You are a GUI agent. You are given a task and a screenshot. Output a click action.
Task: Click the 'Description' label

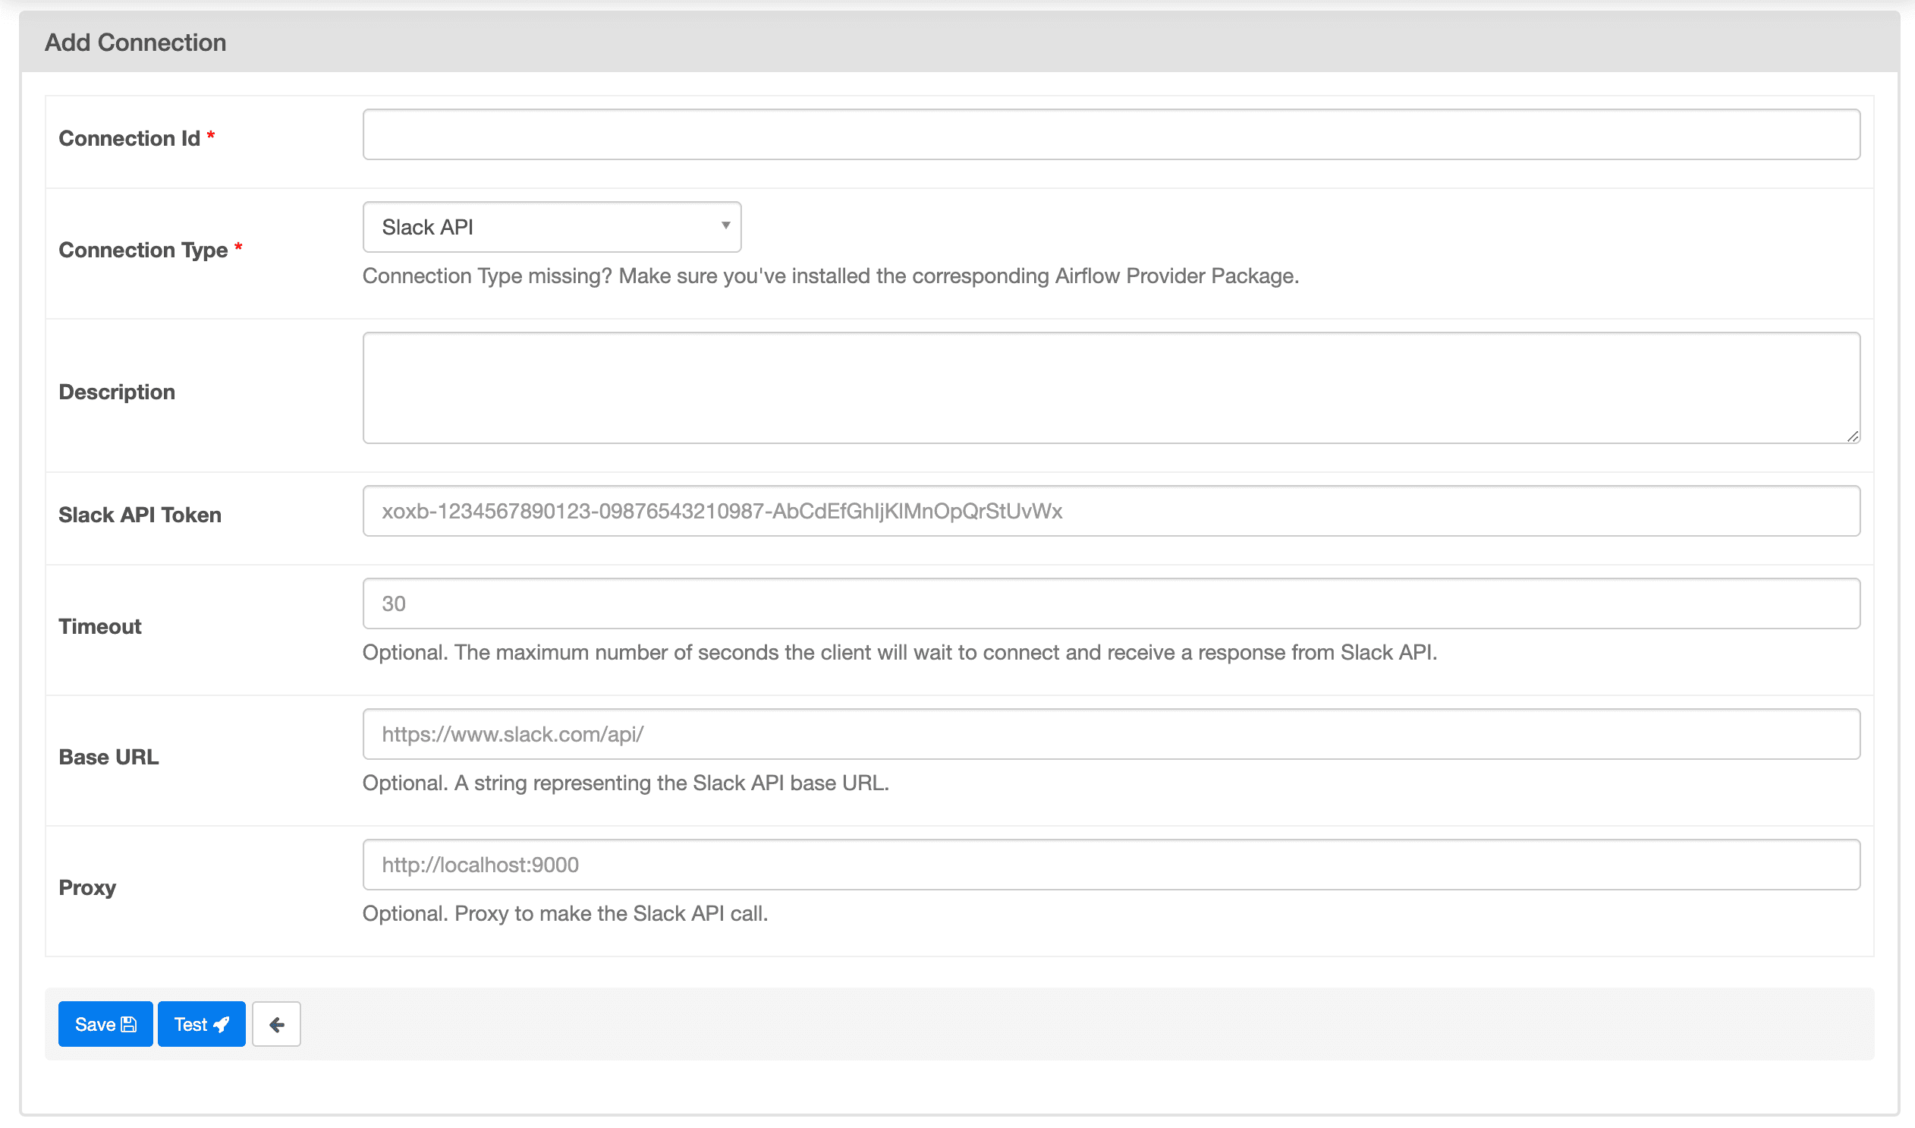[x=117, y=392]
